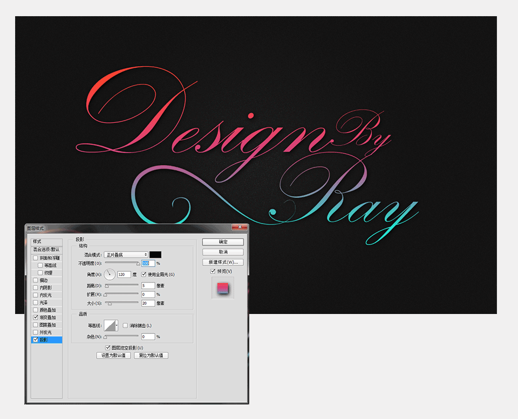Image resolution: width=518 pixels, height=419 pixels.
Task: Toggle 图层挖空投影 (Layer Knocks Out Shadow) checkbox
Action: [108, 347]
